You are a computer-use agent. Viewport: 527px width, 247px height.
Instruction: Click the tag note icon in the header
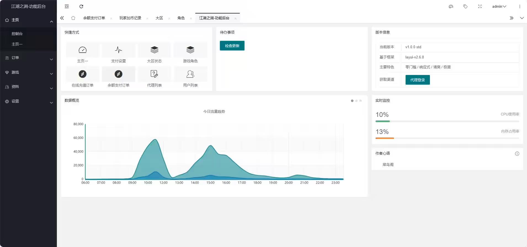tap(465, 6)
